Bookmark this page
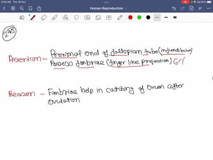 click(x=30, y=8)
